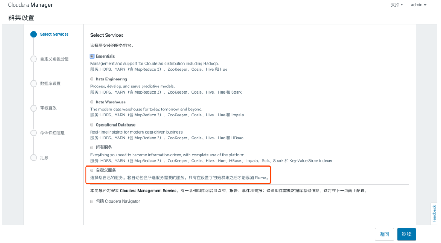
Task: Open the Feedback side tab
Action: point(434,214)
